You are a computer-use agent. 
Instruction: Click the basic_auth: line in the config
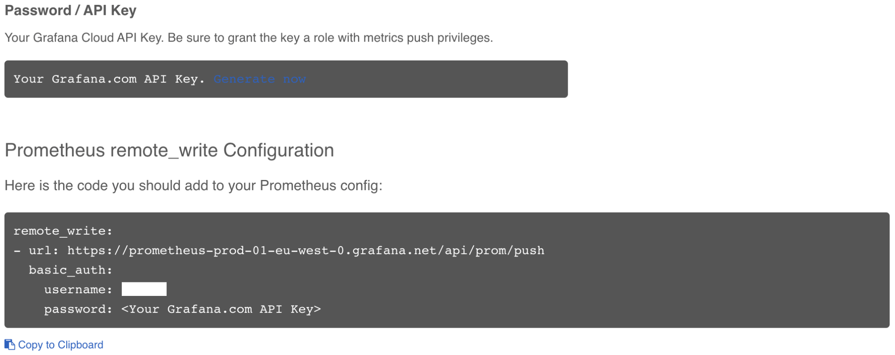tap(70, 270)
